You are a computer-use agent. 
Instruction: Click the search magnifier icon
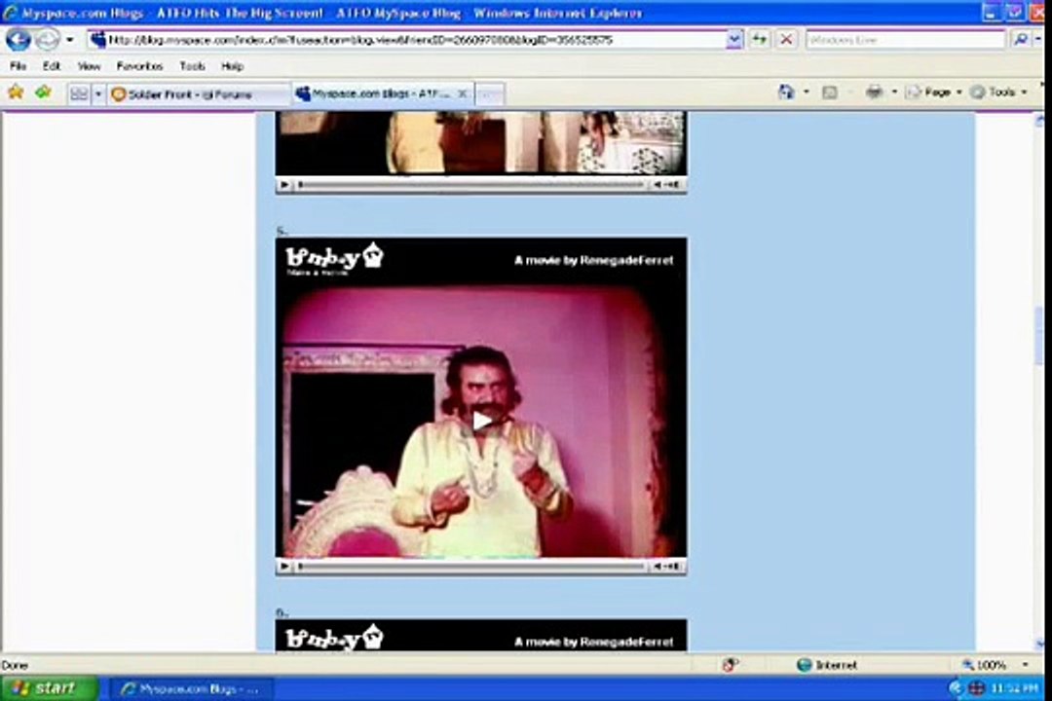(1021, 40)
